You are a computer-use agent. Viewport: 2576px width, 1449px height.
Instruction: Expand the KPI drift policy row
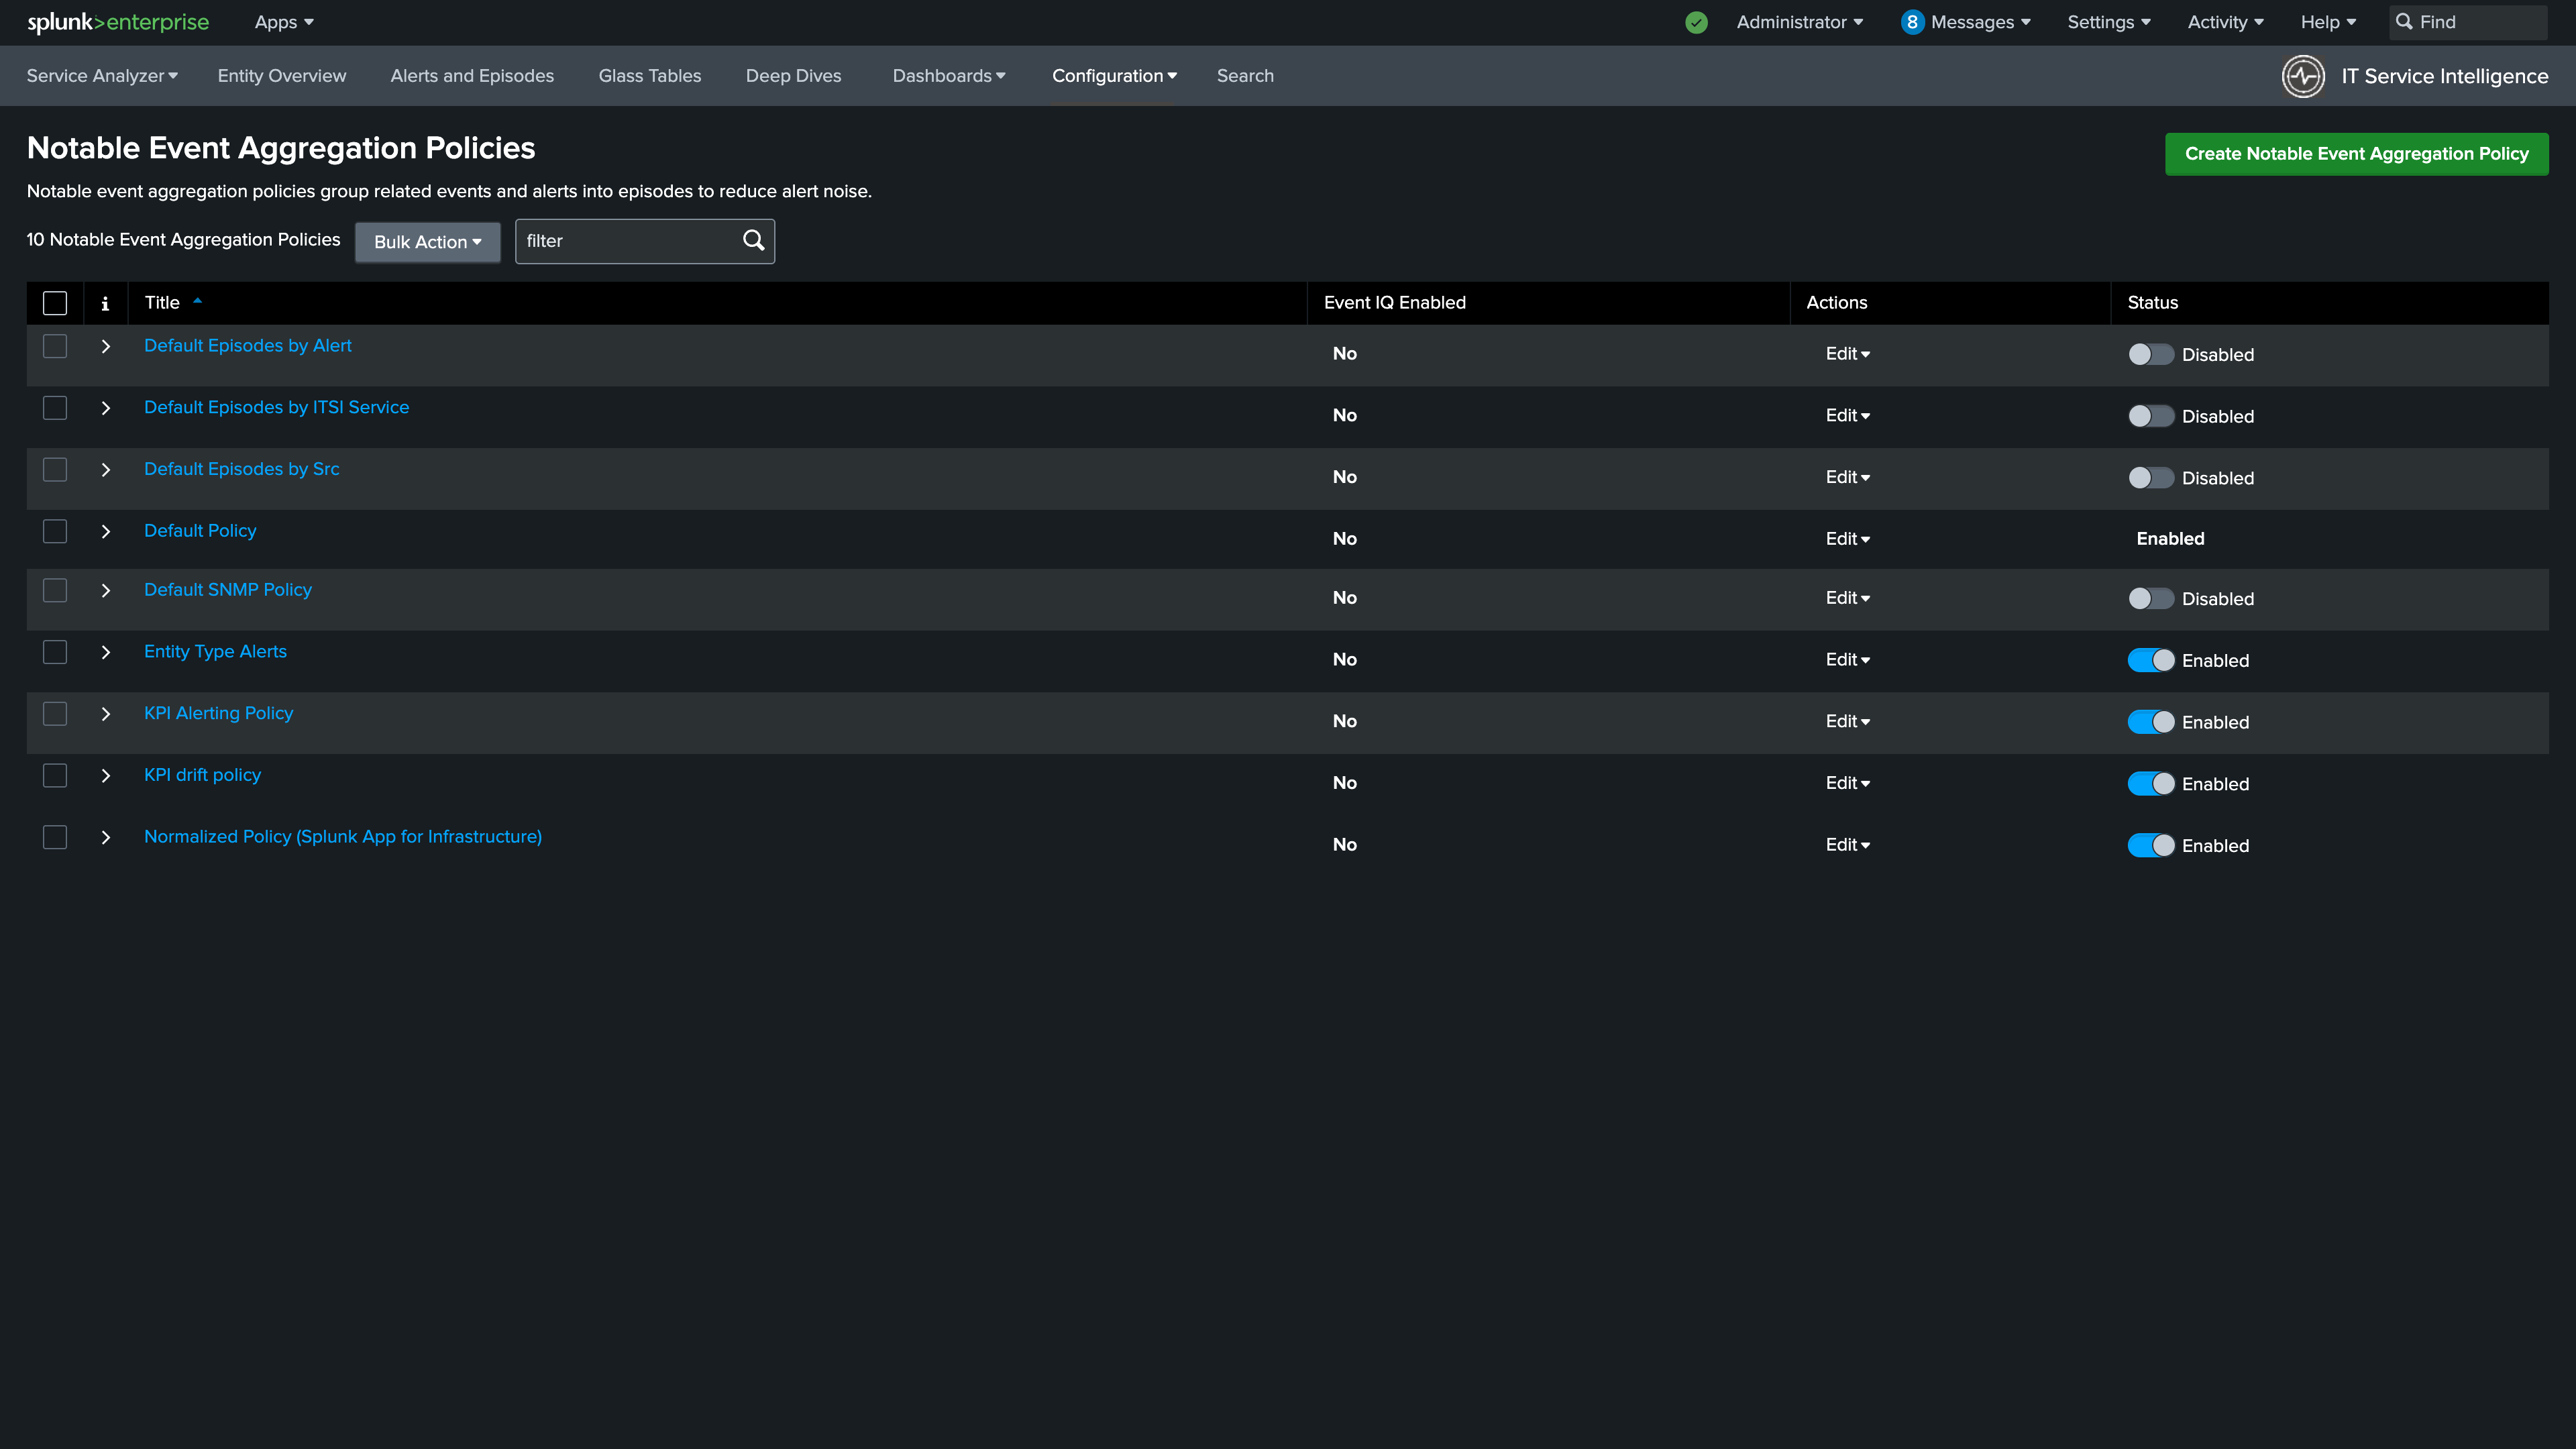click(x=105, y=776)
